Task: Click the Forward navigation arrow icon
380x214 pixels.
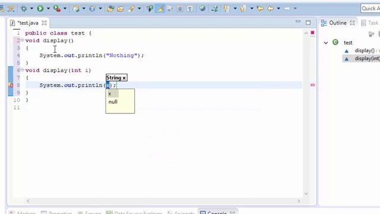Action: click(287, 9)
